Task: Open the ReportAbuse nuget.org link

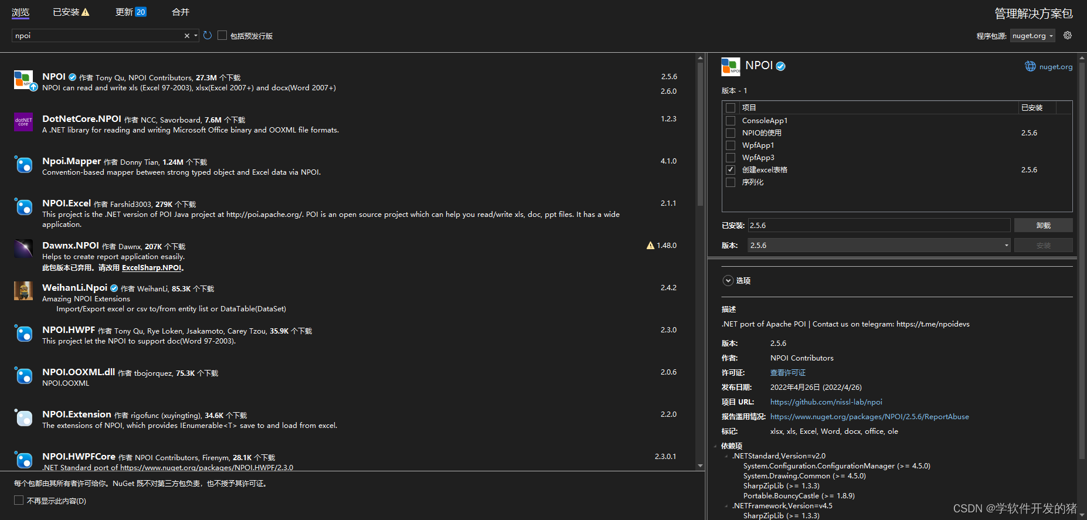Action: pyautogui.click(x=869, y=417)
